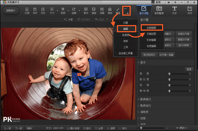Switch to the 文字 tab
The image size is (198, 131).
point(175,11)
